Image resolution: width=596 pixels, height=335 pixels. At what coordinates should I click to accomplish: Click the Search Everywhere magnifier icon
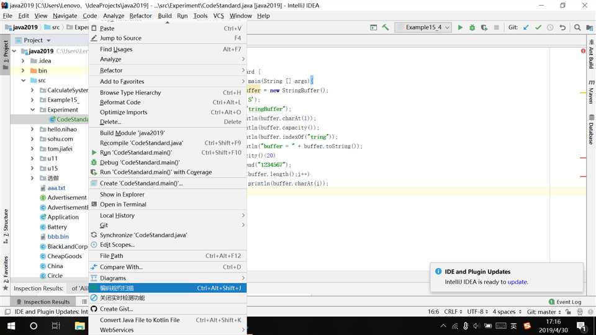[x=577, y=27]
